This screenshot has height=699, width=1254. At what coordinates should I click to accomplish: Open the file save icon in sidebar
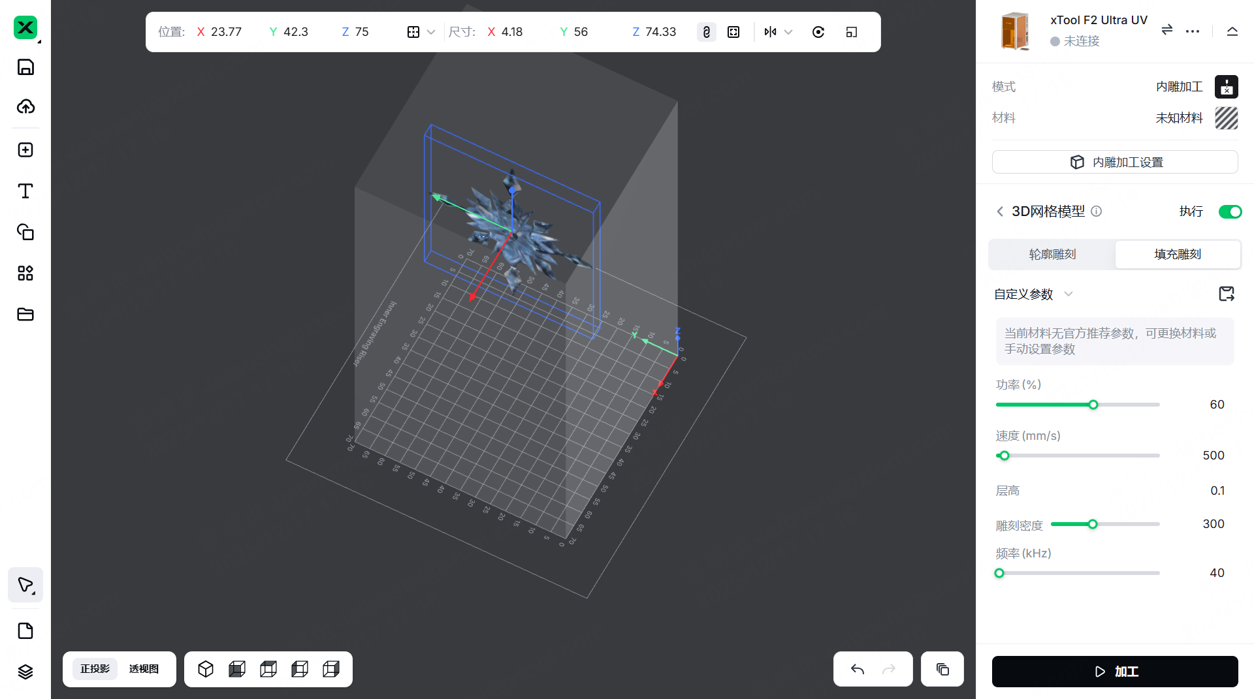tap(25, 67)
